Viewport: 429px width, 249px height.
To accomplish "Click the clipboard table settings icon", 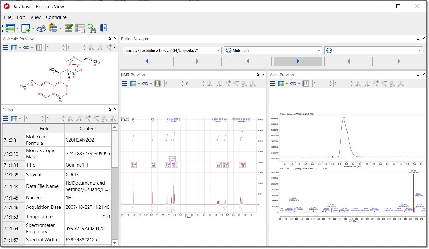I will [x=53, y=28].
